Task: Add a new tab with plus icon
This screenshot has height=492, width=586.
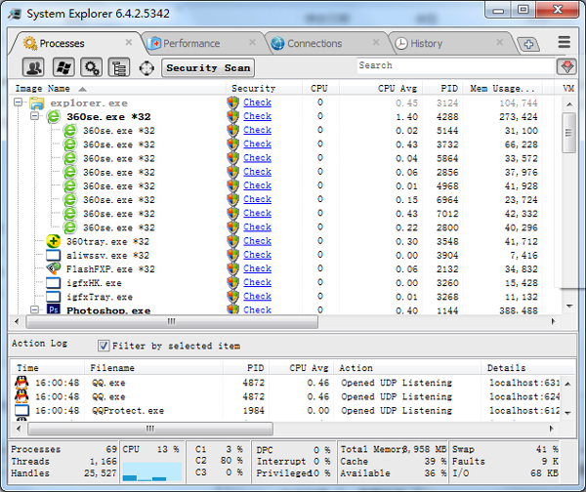Action: [x=528, y=45]
